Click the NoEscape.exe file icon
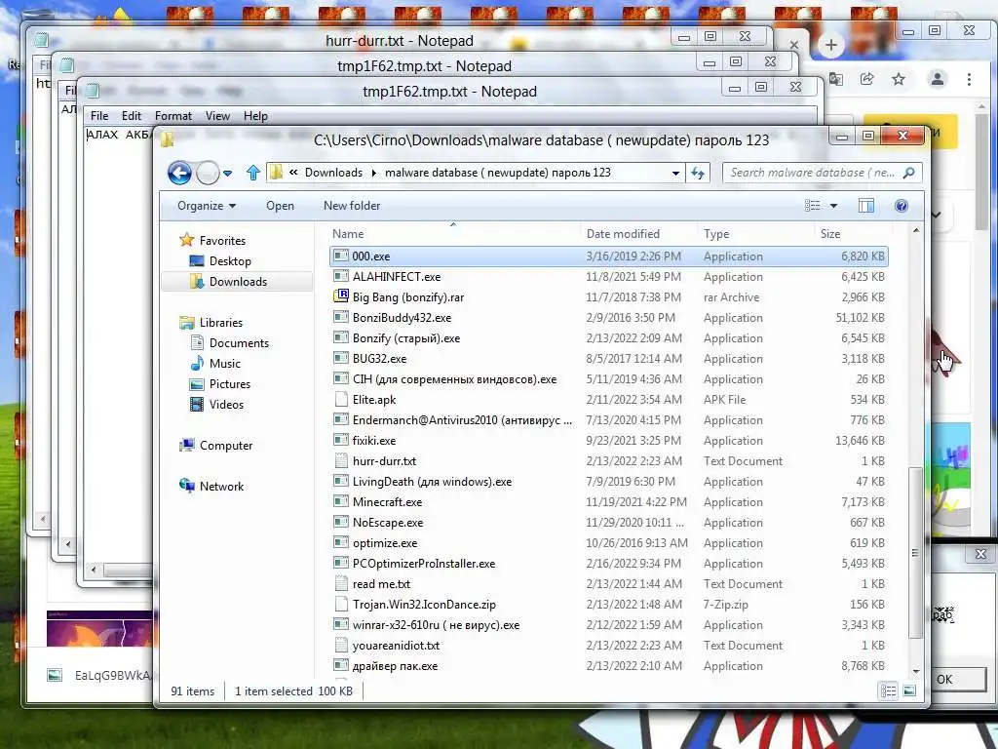This screenshot has height=749, width=998. (341, 523)
